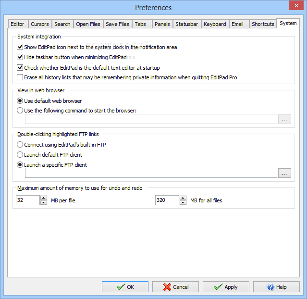
Task: Confirm settings with the OK button
Action: [125, 287]
